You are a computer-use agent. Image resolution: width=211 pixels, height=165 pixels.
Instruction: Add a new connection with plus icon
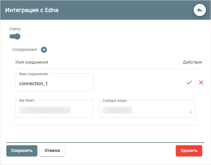pyautogui.click(x=44, y=50)
